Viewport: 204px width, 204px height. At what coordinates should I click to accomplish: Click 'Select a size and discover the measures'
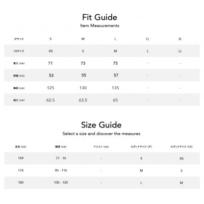click(x=101, y=134)
